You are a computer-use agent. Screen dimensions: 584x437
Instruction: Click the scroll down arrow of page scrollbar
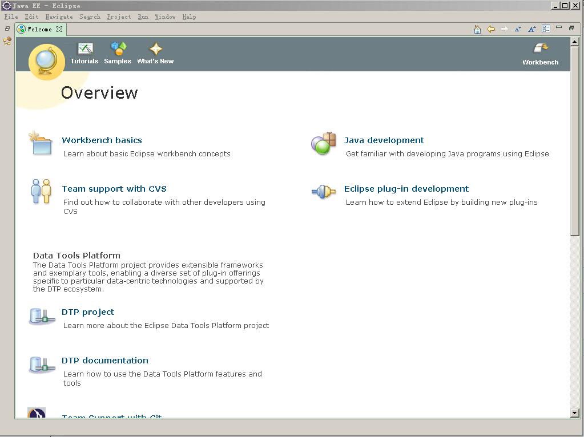(x=575, y=413)
